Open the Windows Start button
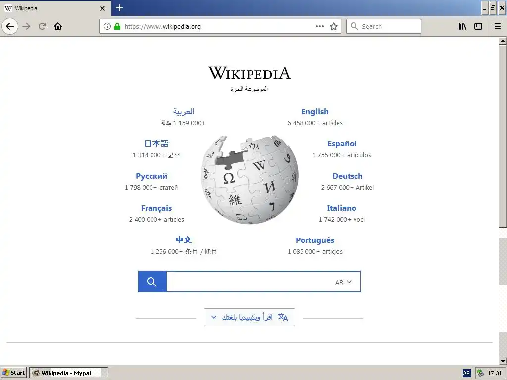The image size is (507, 380). [13, 373]
